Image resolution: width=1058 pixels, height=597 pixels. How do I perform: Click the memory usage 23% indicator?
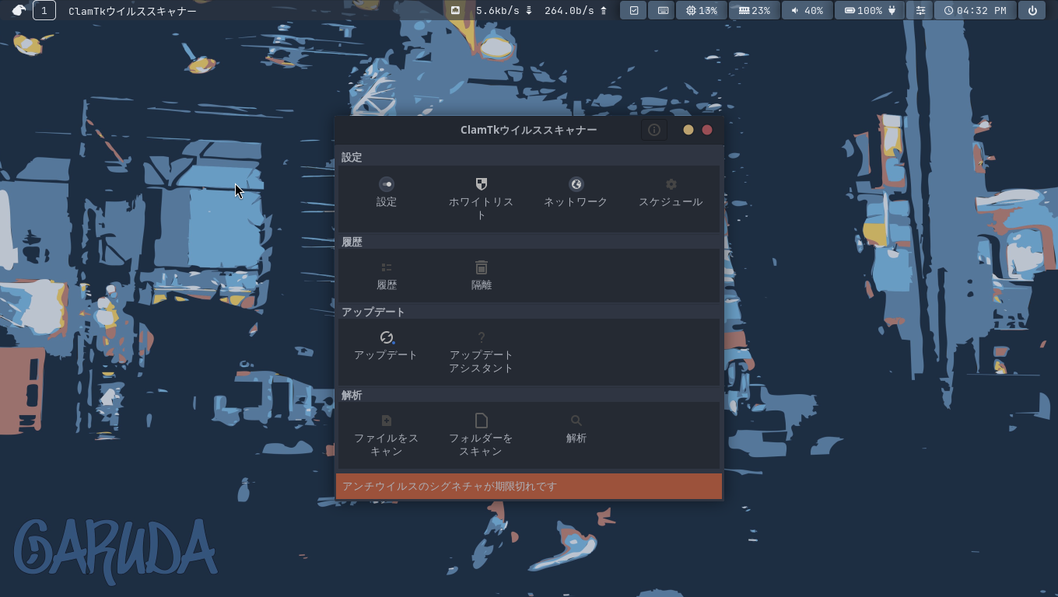755,10
